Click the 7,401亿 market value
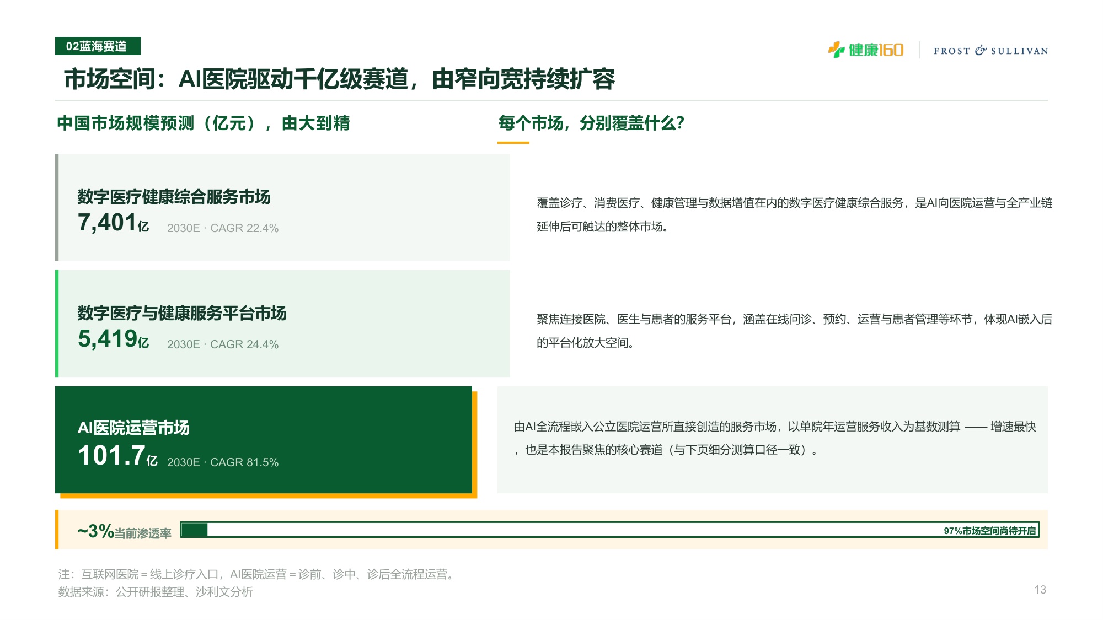The width and height of the screenshot is (1103, 620). click(113, 223)
